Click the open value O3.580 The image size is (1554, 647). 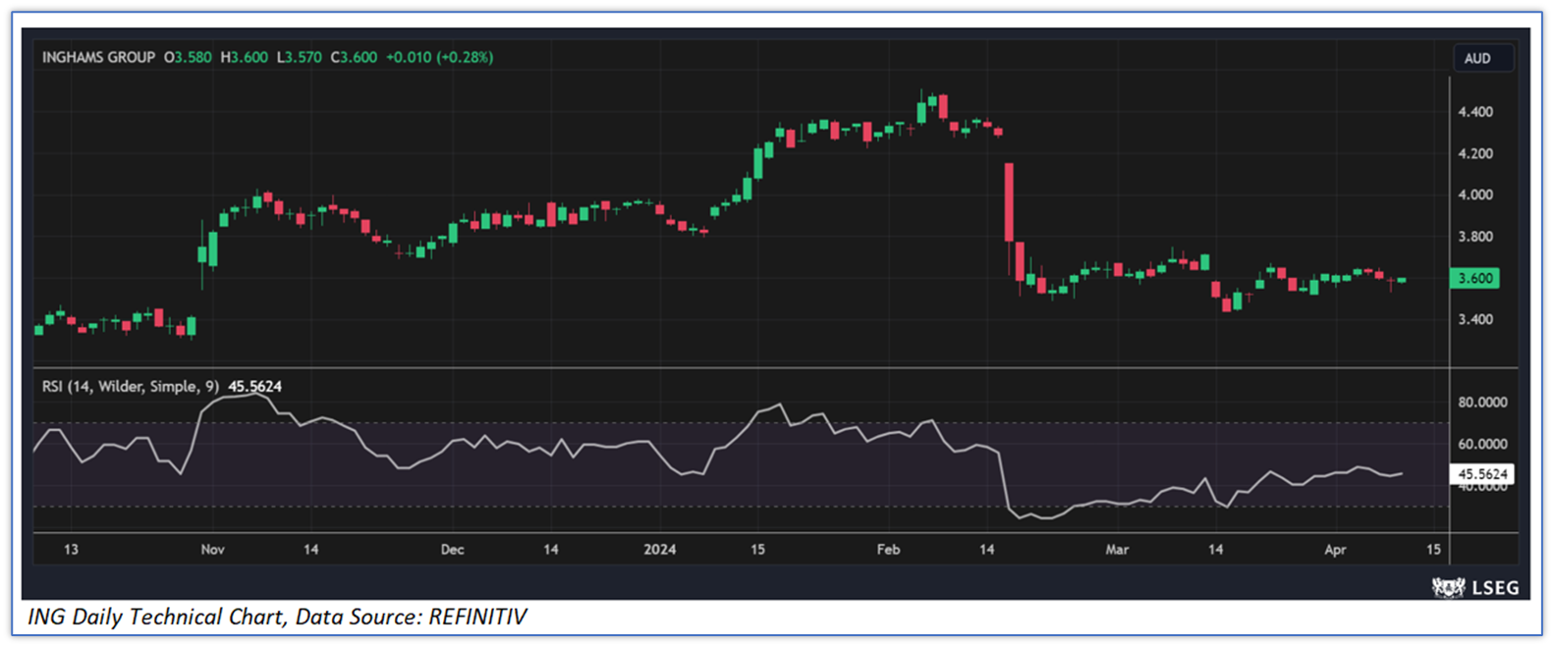coord(188,57)
